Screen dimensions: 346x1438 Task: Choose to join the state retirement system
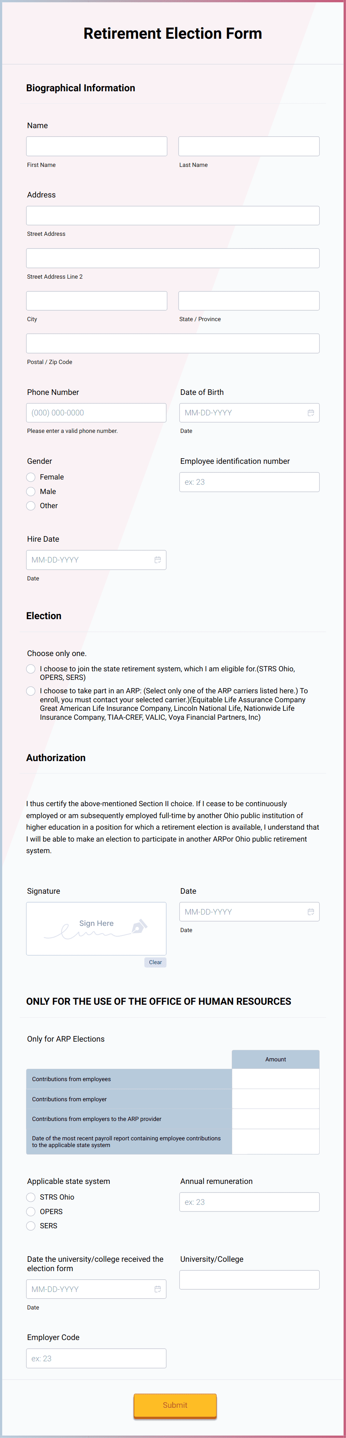(31, 669)
